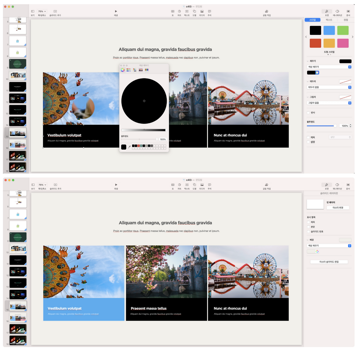Collapse the Shadow (그림자) section

pyautogui.click(x=308, y=97)
